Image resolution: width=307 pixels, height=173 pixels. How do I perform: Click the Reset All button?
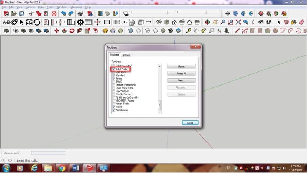tap(181, 74)
